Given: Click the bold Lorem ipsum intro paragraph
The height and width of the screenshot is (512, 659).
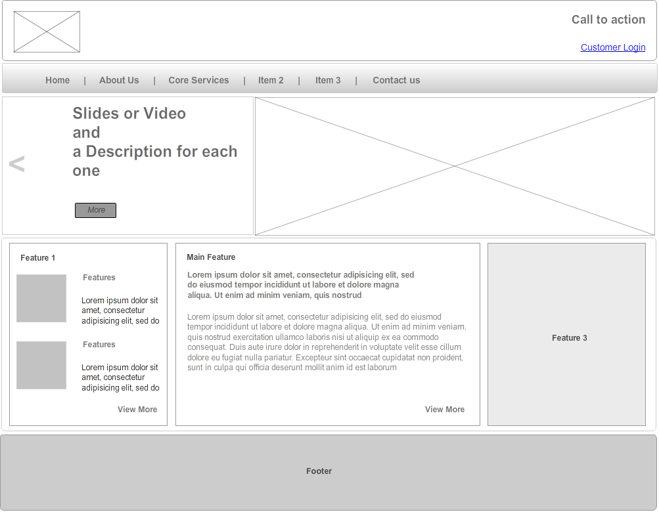Looking at the screenshot, I should [x=301, y=285].
